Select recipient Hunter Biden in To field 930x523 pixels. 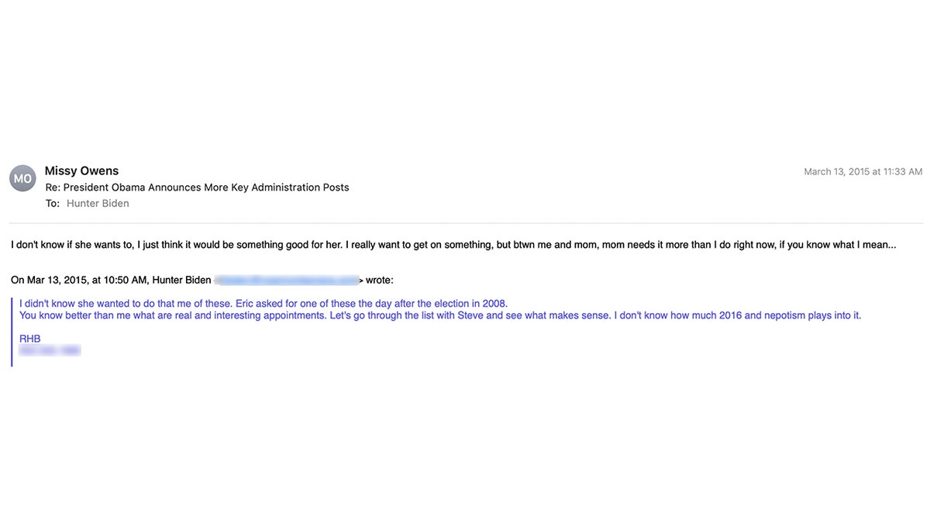click(98, 204)
